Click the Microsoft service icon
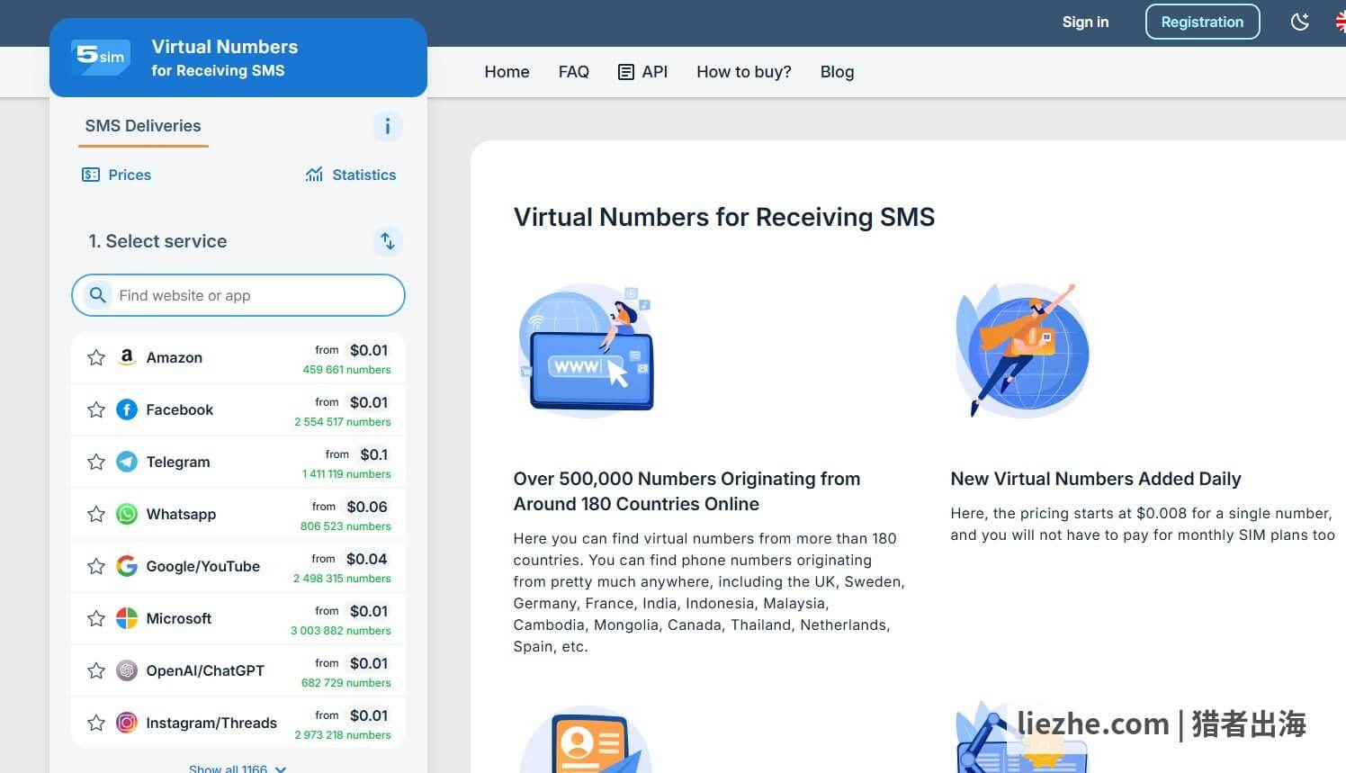This screenshot has width=1346, height=773. tap(127, 618)
